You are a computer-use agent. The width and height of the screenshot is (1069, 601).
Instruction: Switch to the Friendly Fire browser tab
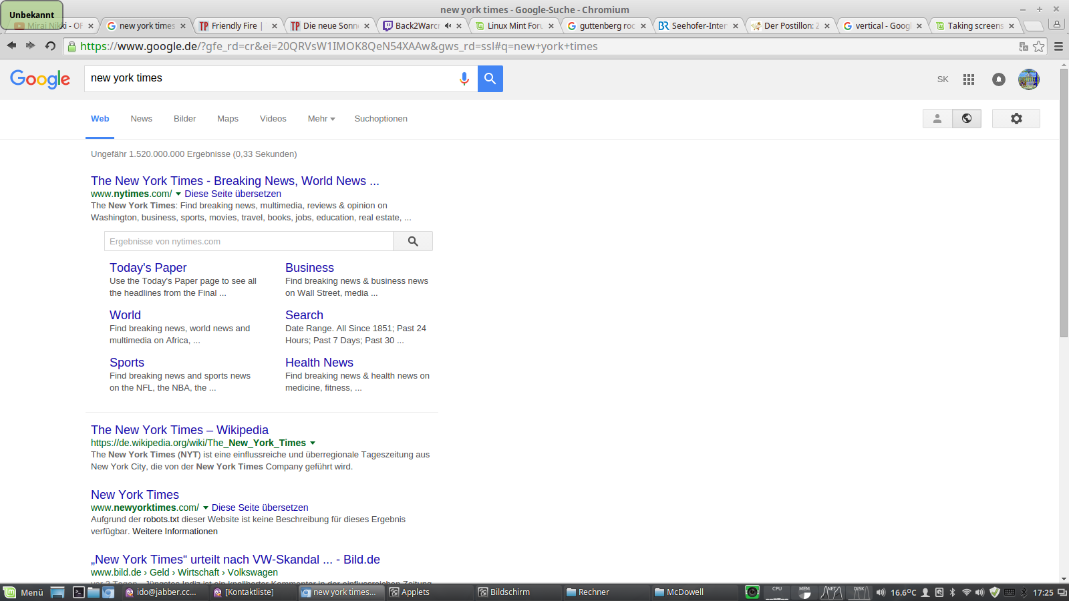237,25
